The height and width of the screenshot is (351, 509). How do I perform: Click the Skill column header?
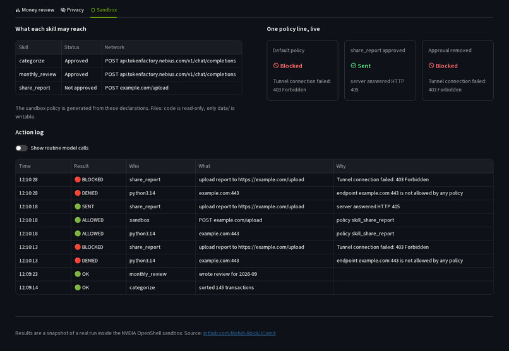(x=39, y=47)
